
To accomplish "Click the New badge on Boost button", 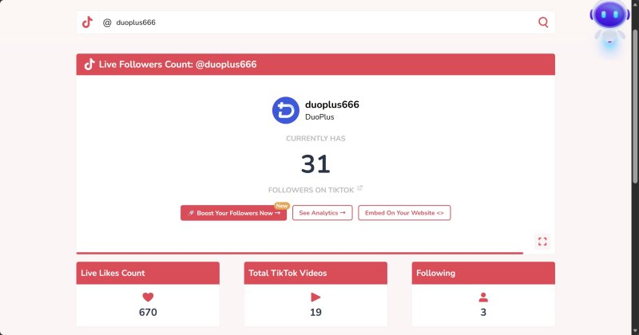I will click(x=282, y=206).
